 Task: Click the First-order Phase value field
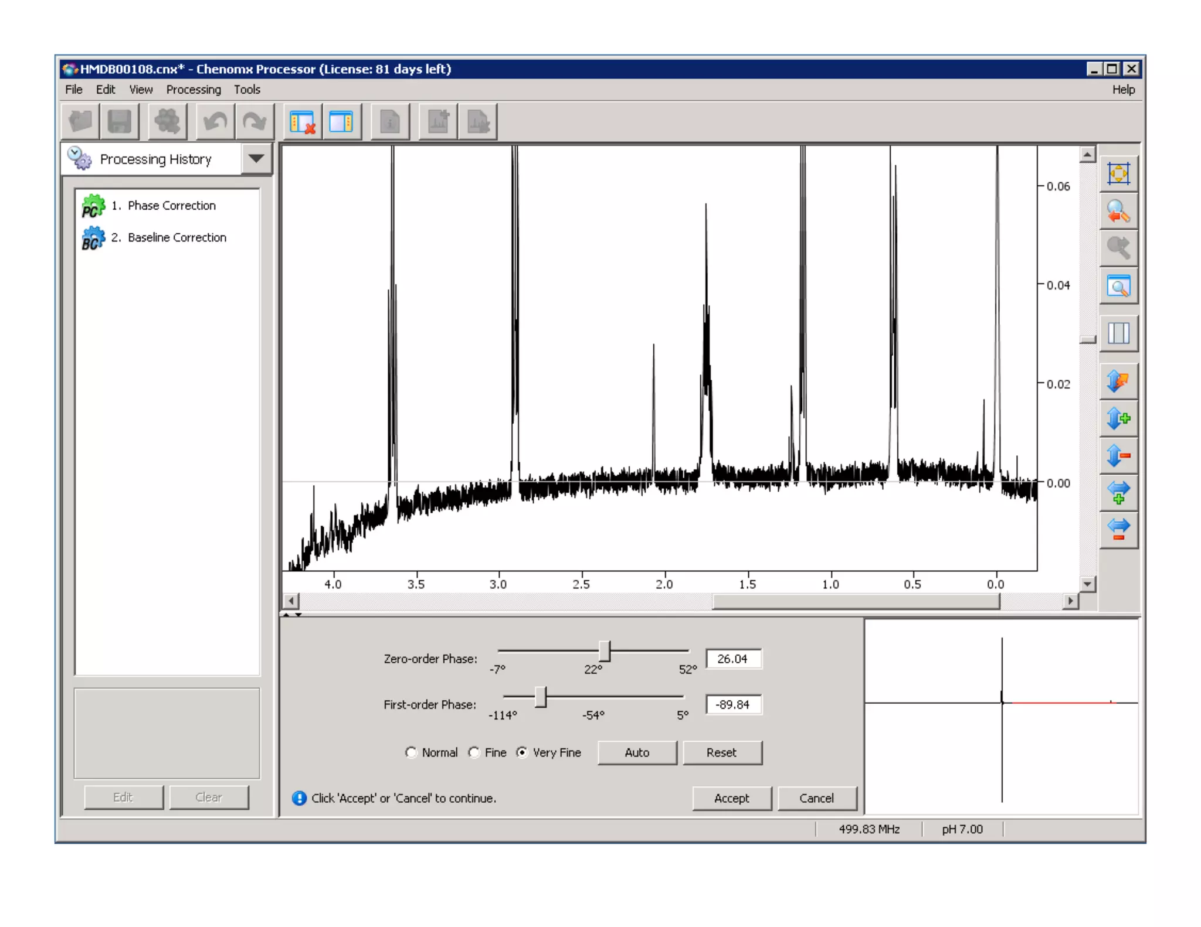pyautogui.click(x=733, y=704)
